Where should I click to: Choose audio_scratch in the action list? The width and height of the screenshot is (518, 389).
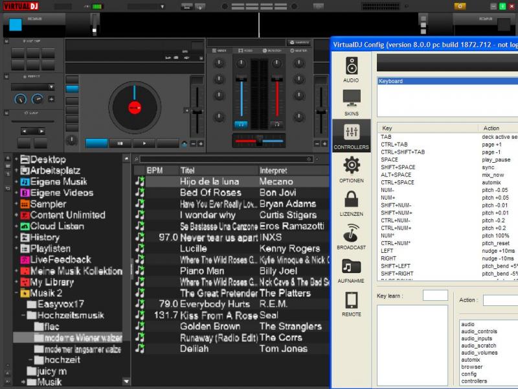(x=478, y=346)
